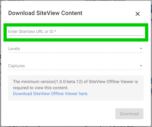Click the SiteView URL or ID field

coord(76,32)
